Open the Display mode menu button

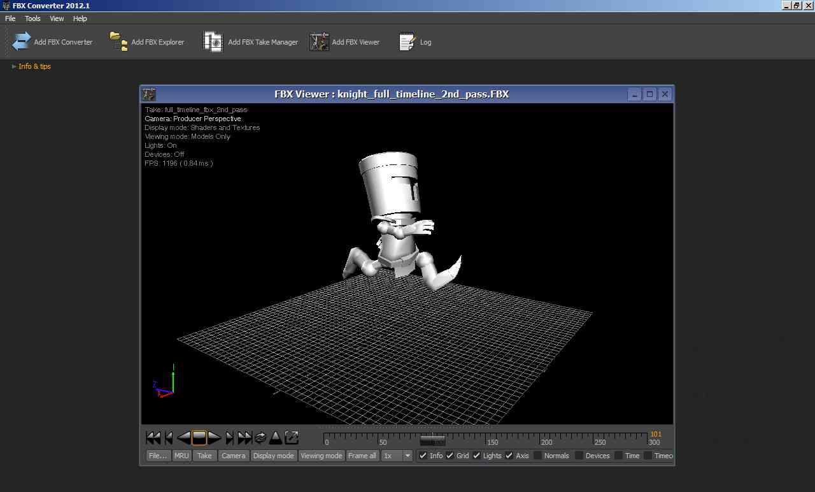click(274, 456)
